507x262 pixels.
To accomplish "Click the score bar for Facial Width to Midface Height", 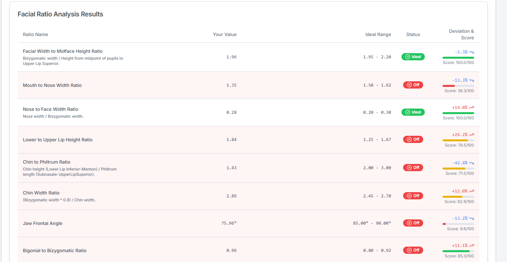I will 458,58.
